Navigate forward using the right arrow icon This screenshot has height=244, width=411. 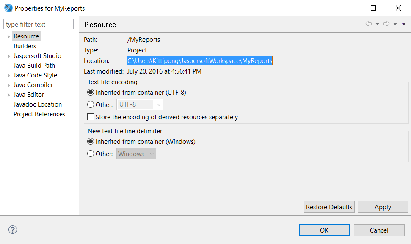386,24
